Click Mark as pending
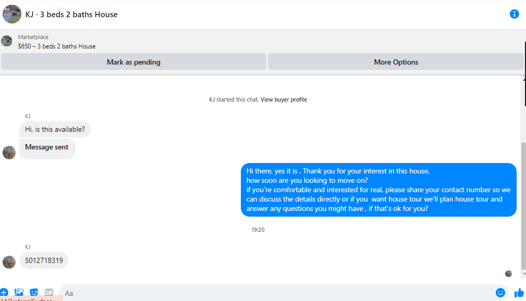The image size is (526, 301). (x=133, y=62)
